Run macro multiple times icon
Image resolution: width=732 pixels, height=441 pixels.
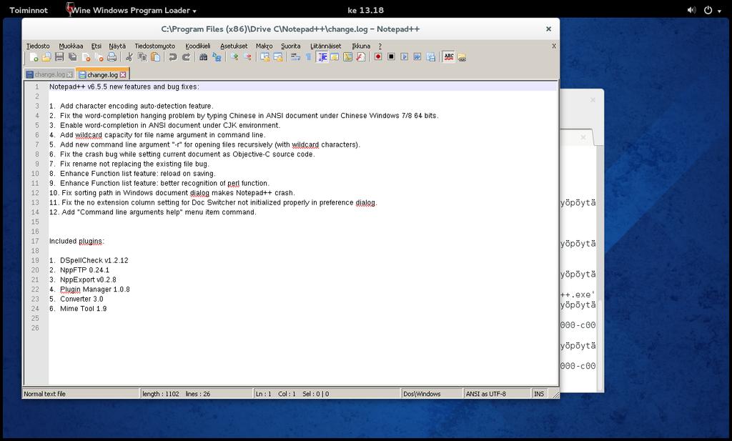[x=417, y=57]
